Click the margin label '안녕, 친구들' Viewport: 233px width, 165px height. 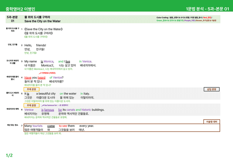[13, 44]
